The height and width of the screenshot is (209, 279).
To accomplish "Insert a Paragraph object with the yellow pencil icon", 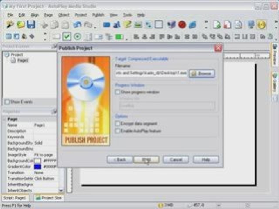I will coord(127,24).
